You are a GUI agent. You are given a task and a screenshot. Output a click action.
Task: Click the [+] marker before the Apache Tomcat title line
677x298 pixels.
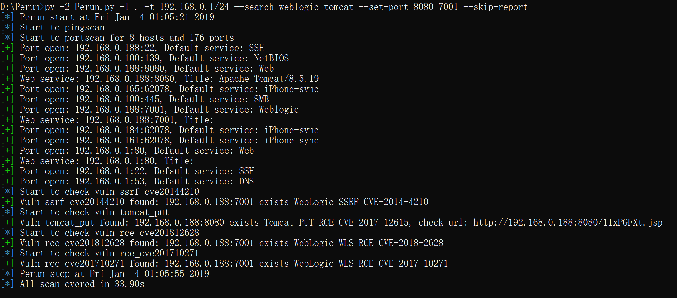[7, 79]
